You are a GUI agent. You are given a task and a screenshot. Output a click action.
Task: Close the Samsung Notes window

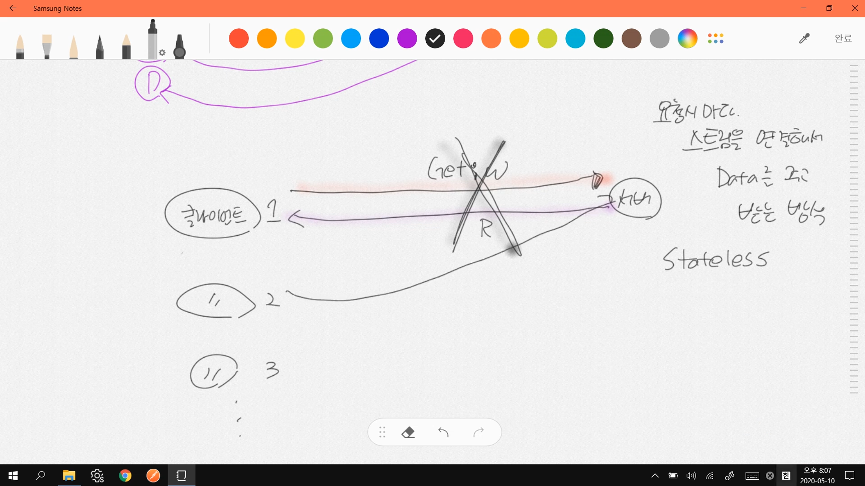[855, 8]
